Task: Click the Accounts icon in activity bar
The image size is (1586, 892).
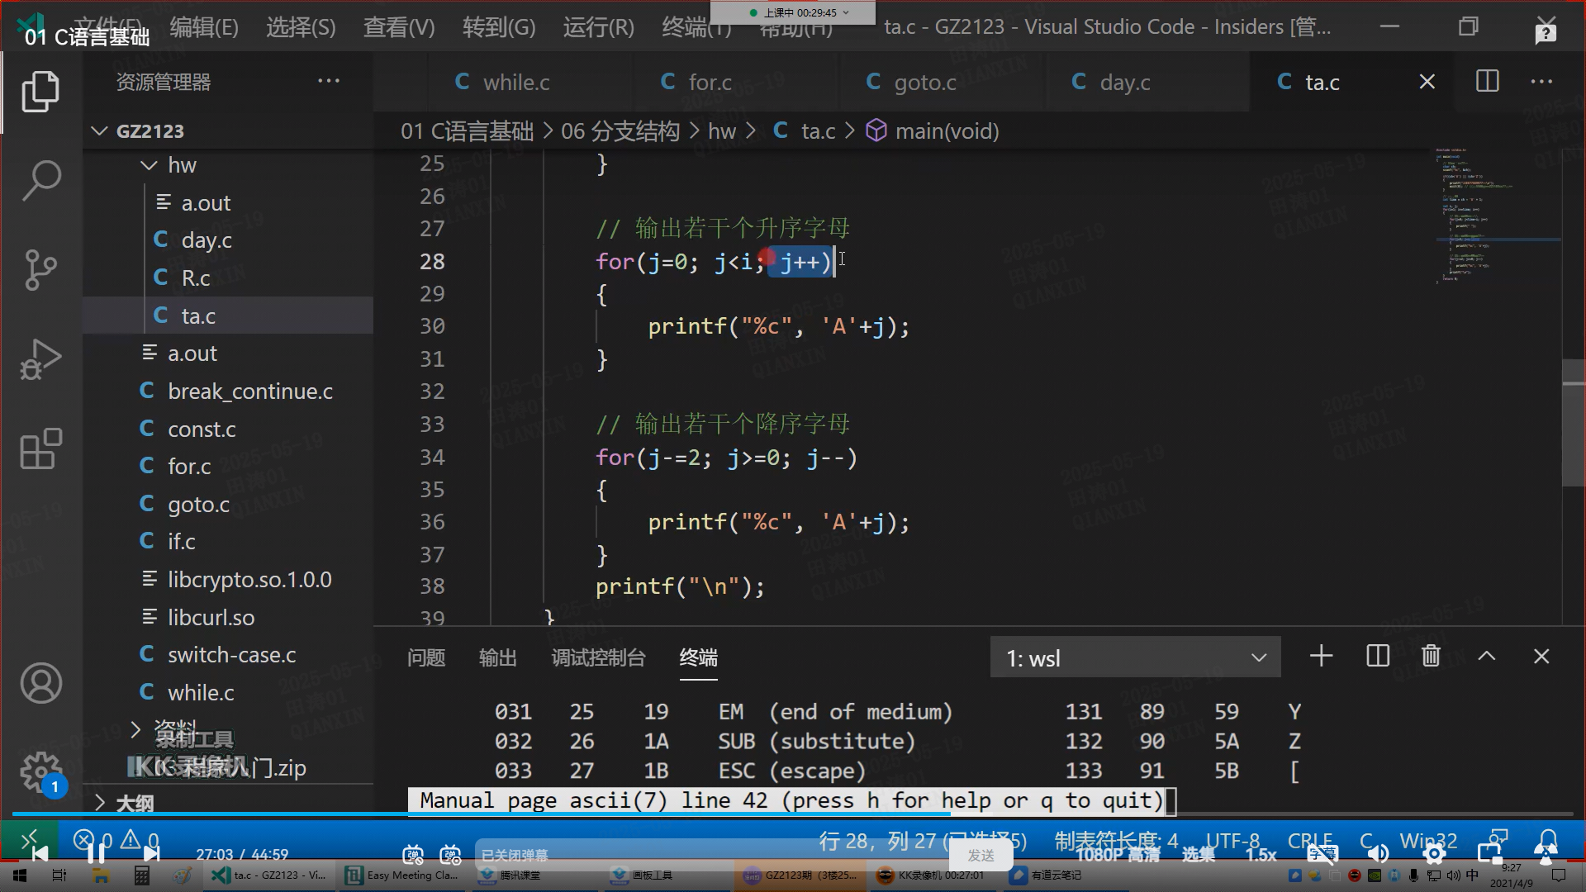Action: 40,683
